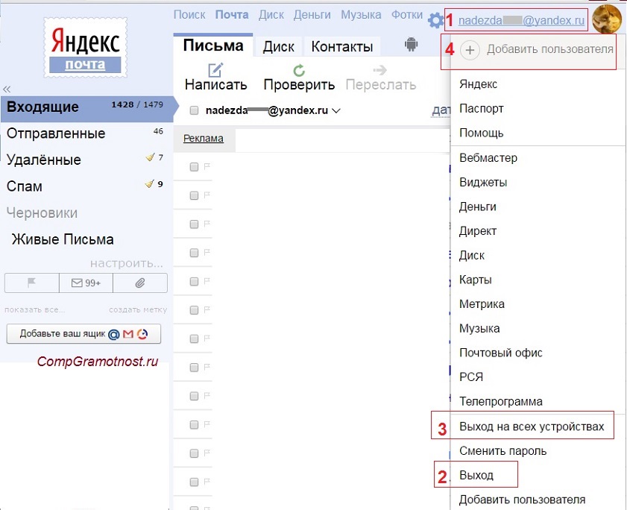Screen dimensions: 627x510
Task: Click создать метку link
Action: click(x=138, y=309)
